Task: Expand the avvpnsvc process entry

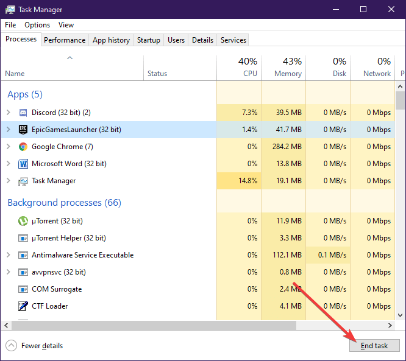Action: click(x=8, y=272)
